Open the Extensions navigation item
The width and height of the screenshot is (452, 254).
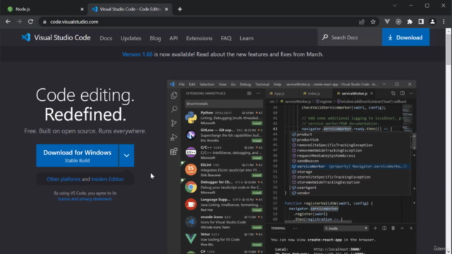(x=199, y=38)
